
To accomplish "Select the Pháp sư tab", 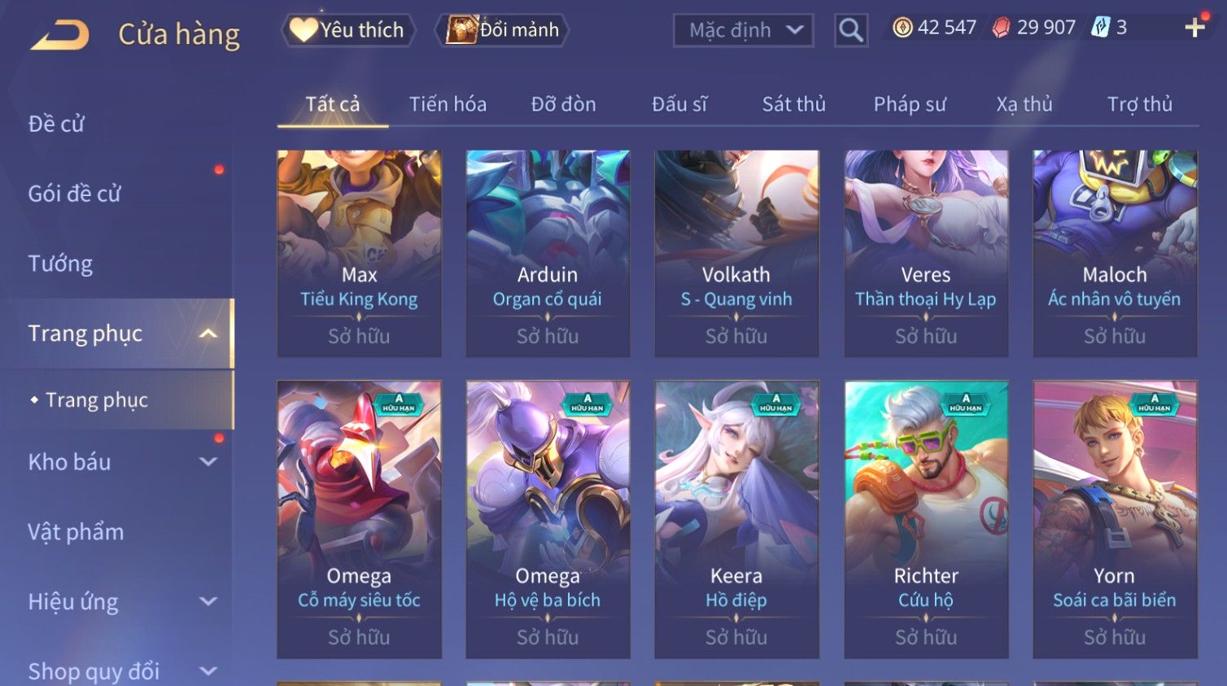I will [x=910, y=104].
